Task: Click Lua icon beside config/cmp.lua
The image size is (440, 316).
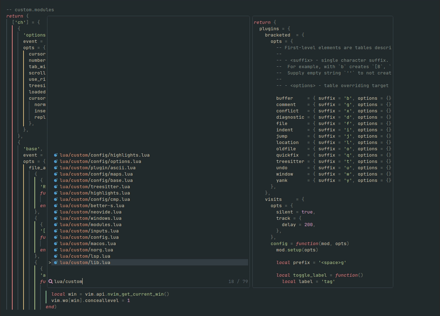Action: (x=56, y=199)
